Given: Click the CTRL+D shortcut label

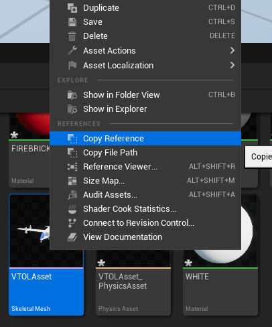Looking at the screenshot, I should [222, 7].
